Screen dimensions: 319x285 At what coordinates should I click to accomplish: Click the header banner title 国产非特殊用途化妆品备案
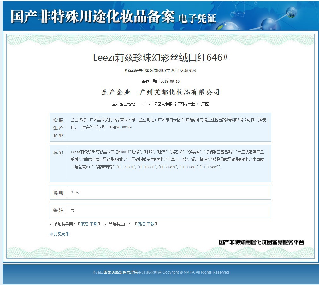click(92, 16)
